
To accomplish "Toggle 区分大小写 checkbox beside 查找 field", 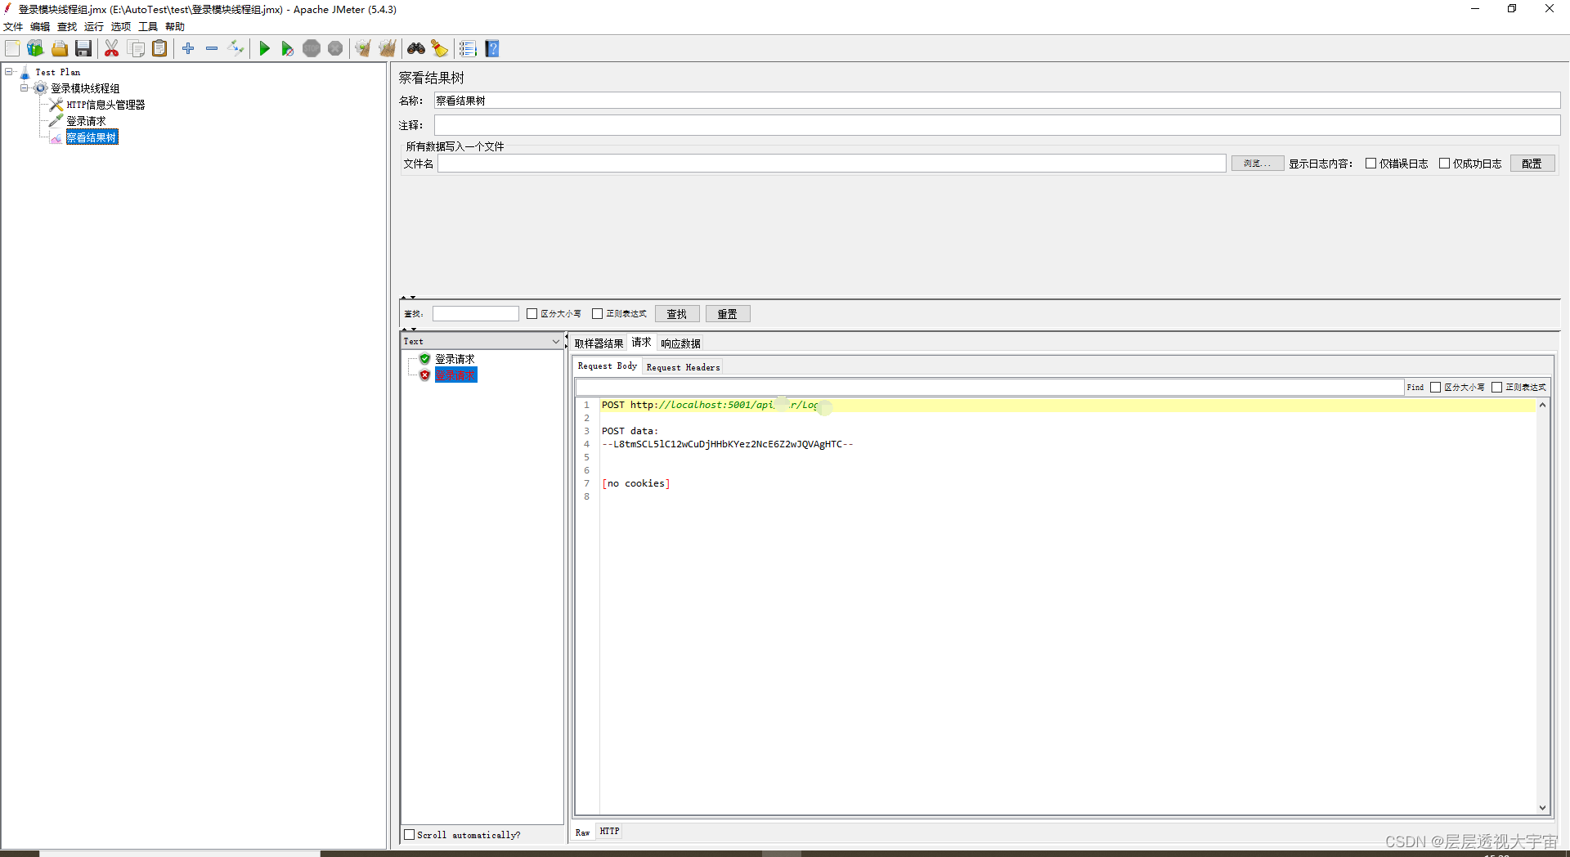I will (532, 314).
